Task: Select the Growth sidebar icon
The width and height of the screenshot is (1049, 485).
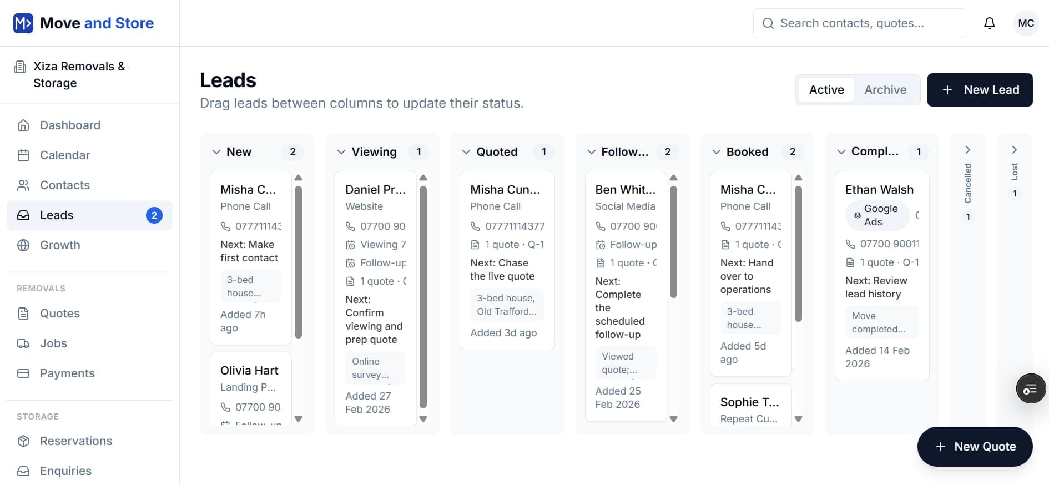Action: 23,245
